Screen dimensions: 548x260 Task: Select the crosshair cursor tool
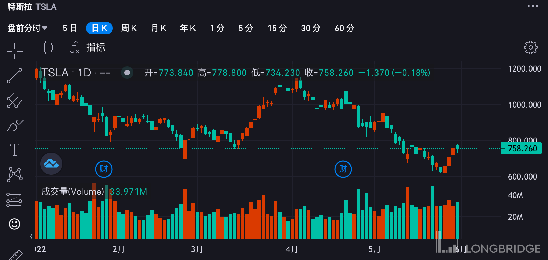coord(15,51)
